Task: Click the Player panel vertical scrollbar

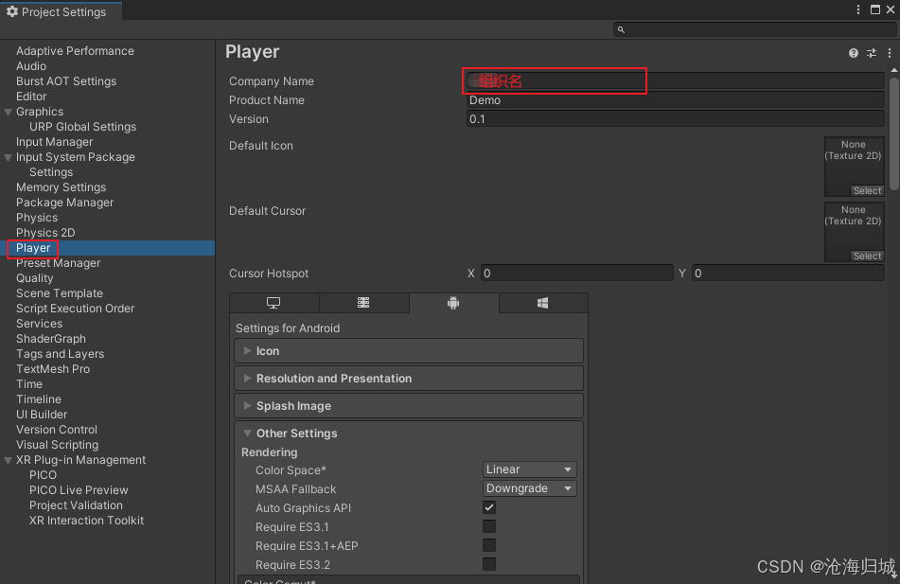Action: [893, 133]
